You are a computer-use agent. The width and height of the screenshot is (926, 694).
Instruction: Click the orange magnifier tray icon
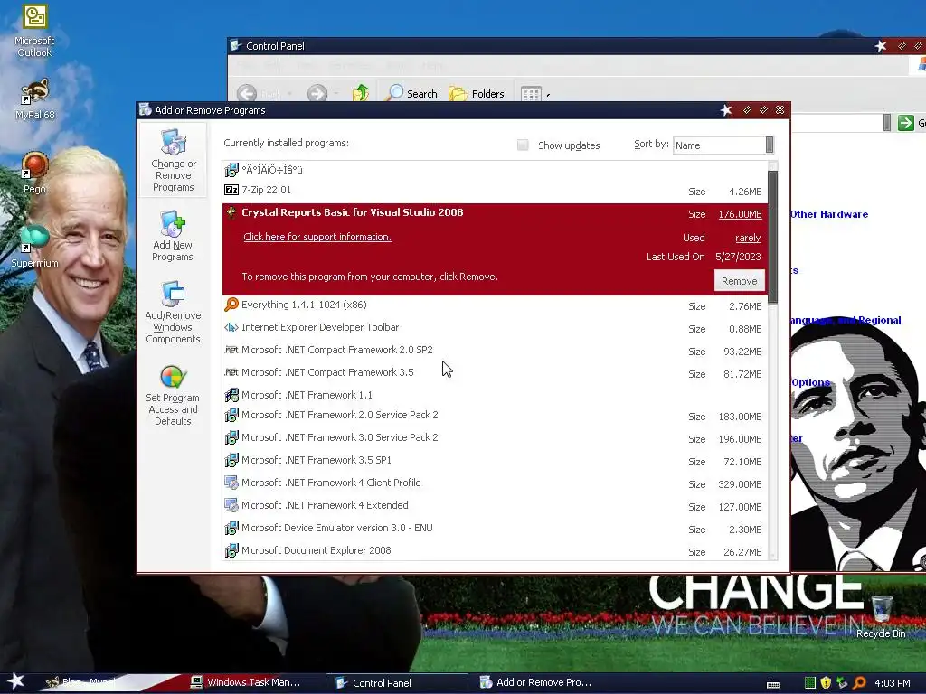[x=859, y=683]
